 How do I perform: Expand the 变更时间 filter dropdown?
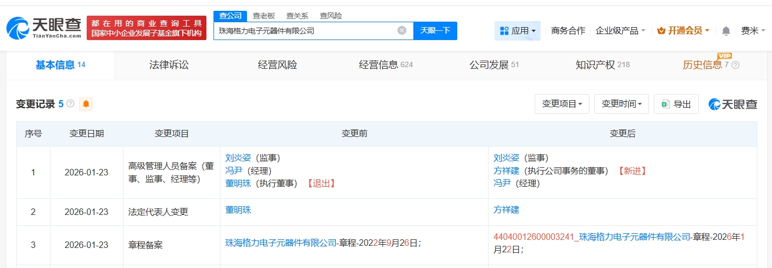[x=621, y=104]
